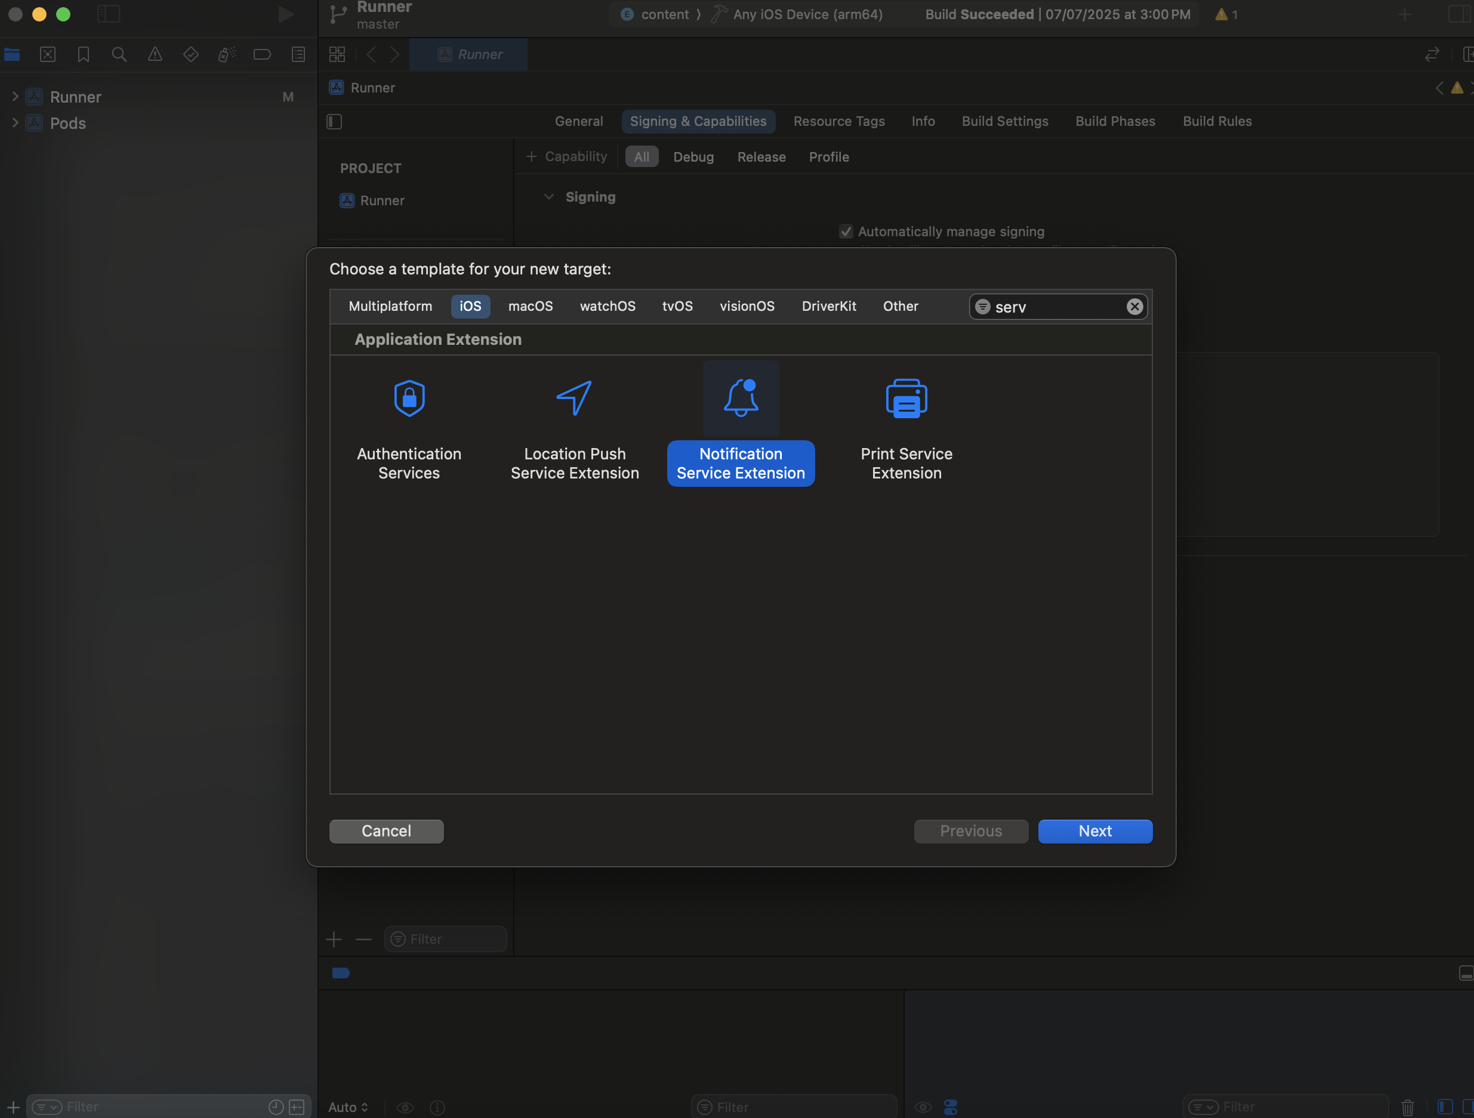Open the Issue navigator warning icon
This screenshot has width=1474, height=1118.
[x=155, y=55]
